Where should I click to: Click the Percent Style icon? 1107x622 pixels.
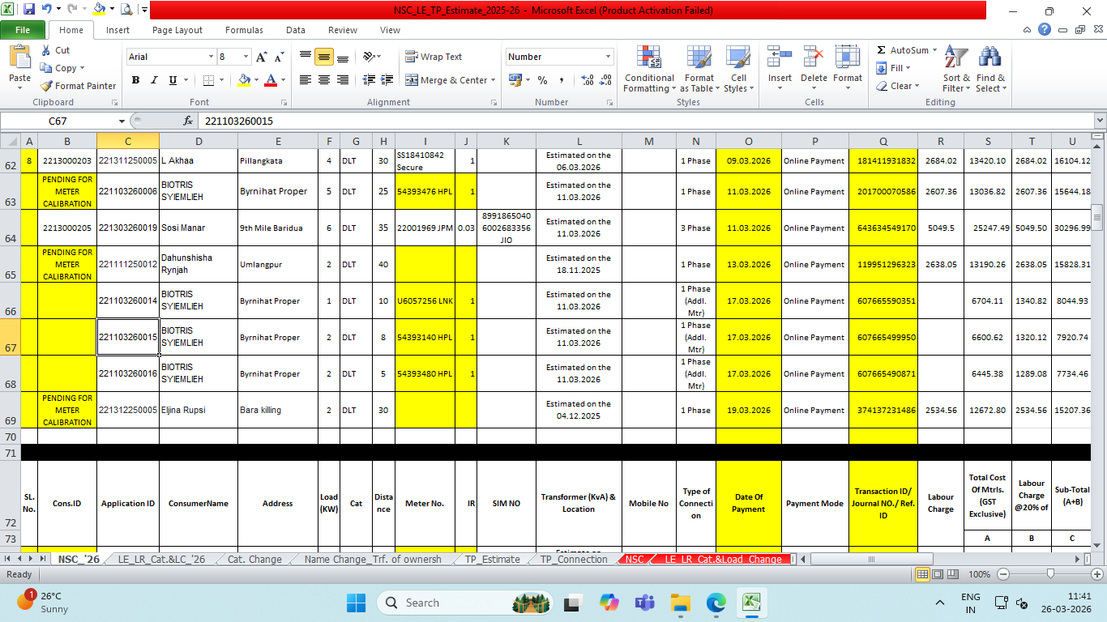coord(542,80)
